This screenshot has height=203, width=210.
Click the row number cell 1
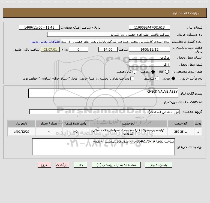tap(198, 132)
